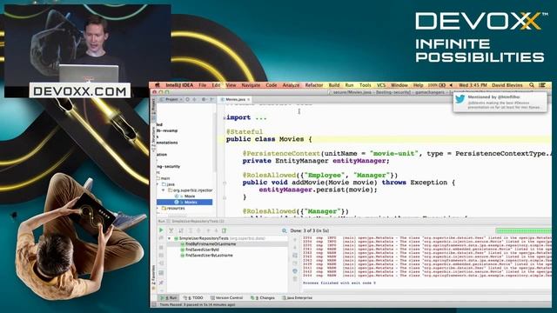Open the Changes tool window tab
557x313 pixels.
[263, 297]
